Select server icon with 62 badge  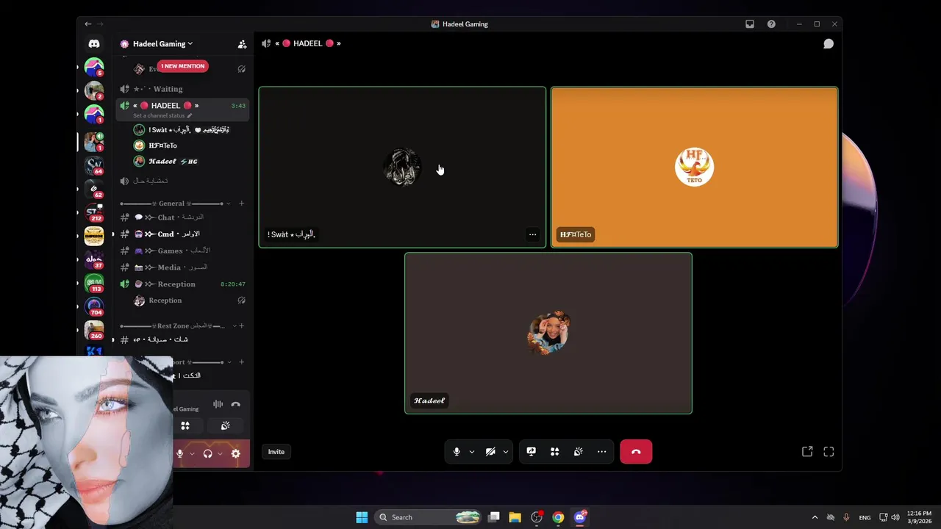click(94, 189)
